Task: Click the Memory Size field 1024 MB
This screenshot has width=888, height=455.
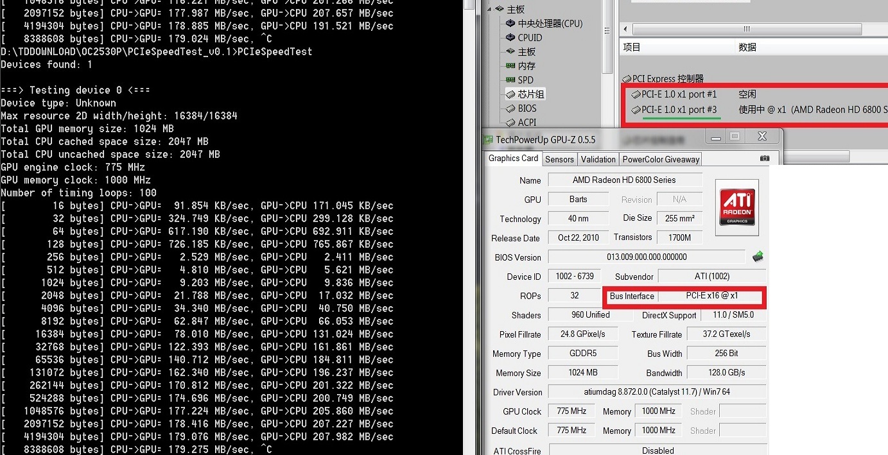Action: 582,372
